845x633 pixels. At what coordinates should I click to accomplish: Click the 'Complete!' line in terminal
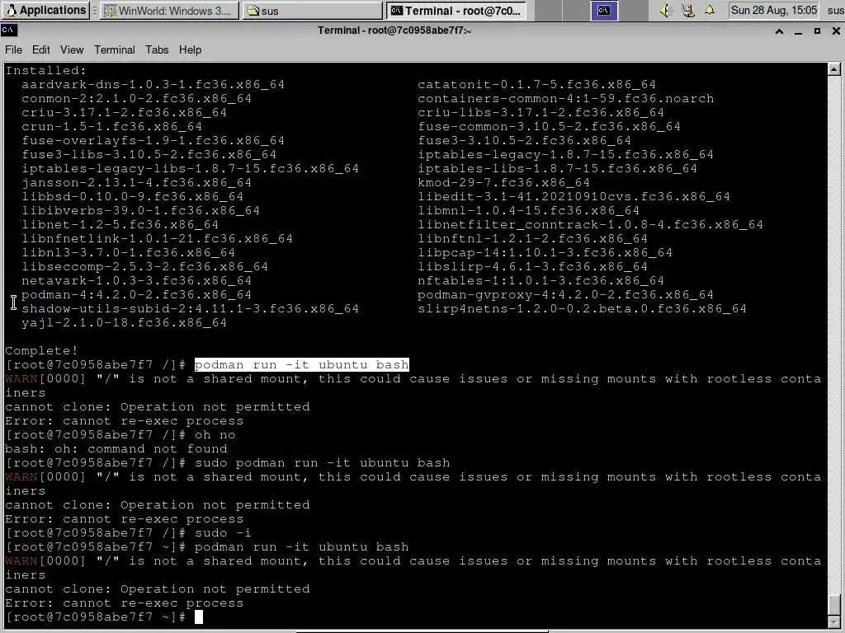coord(41,351)
